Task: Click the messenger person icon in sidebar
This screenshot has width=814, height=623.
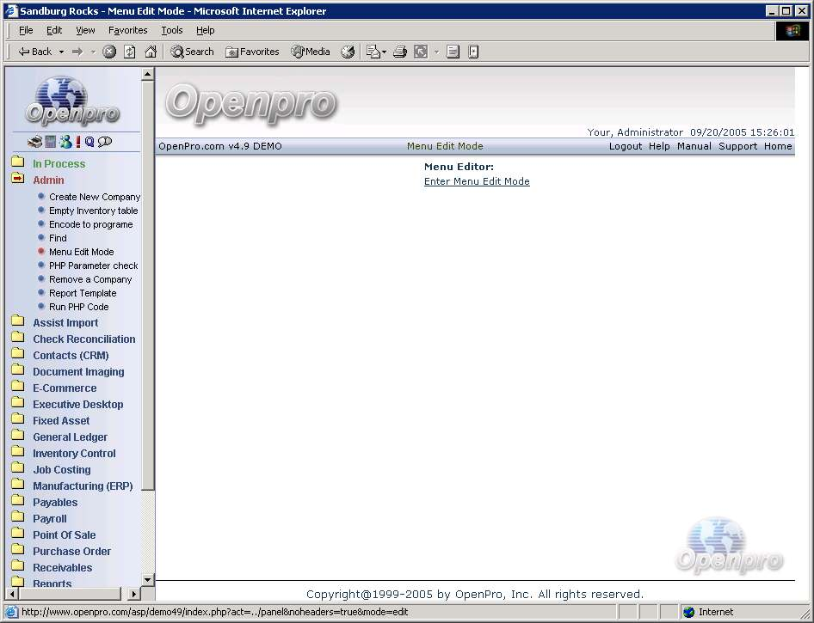Action: point(65,142)
